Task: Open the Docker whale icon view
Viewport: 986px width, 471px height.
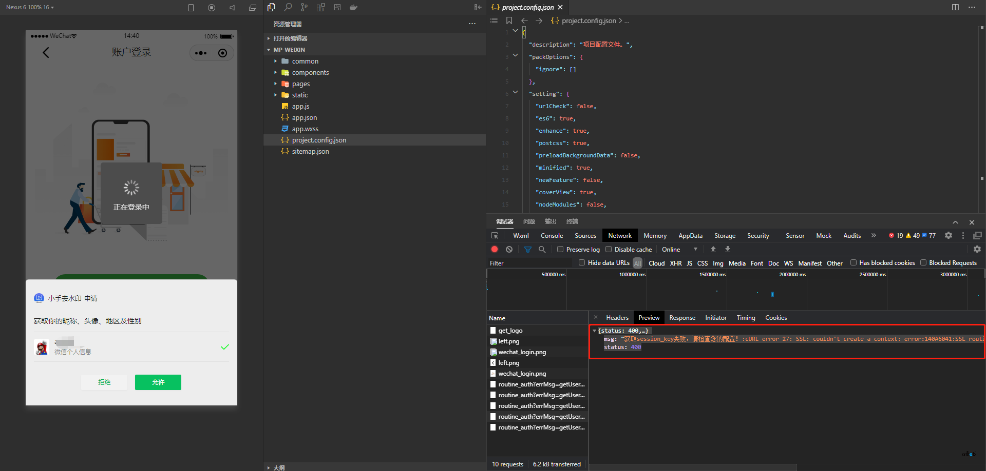Action: [x=354, y=7]
